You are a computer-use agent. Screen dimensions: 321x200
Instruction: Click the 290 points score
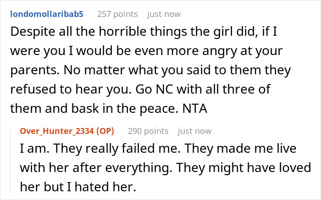coord(148,131)
